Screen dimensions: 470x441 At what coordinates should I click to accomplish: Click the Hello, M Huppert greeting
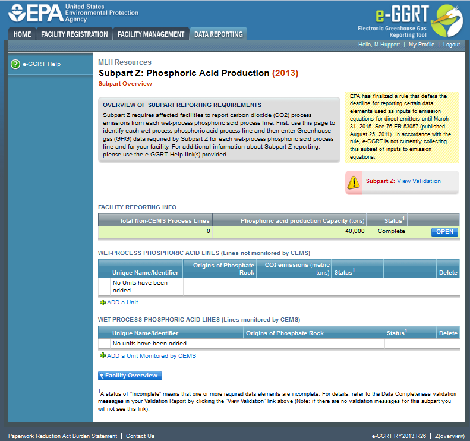[379, 45]
